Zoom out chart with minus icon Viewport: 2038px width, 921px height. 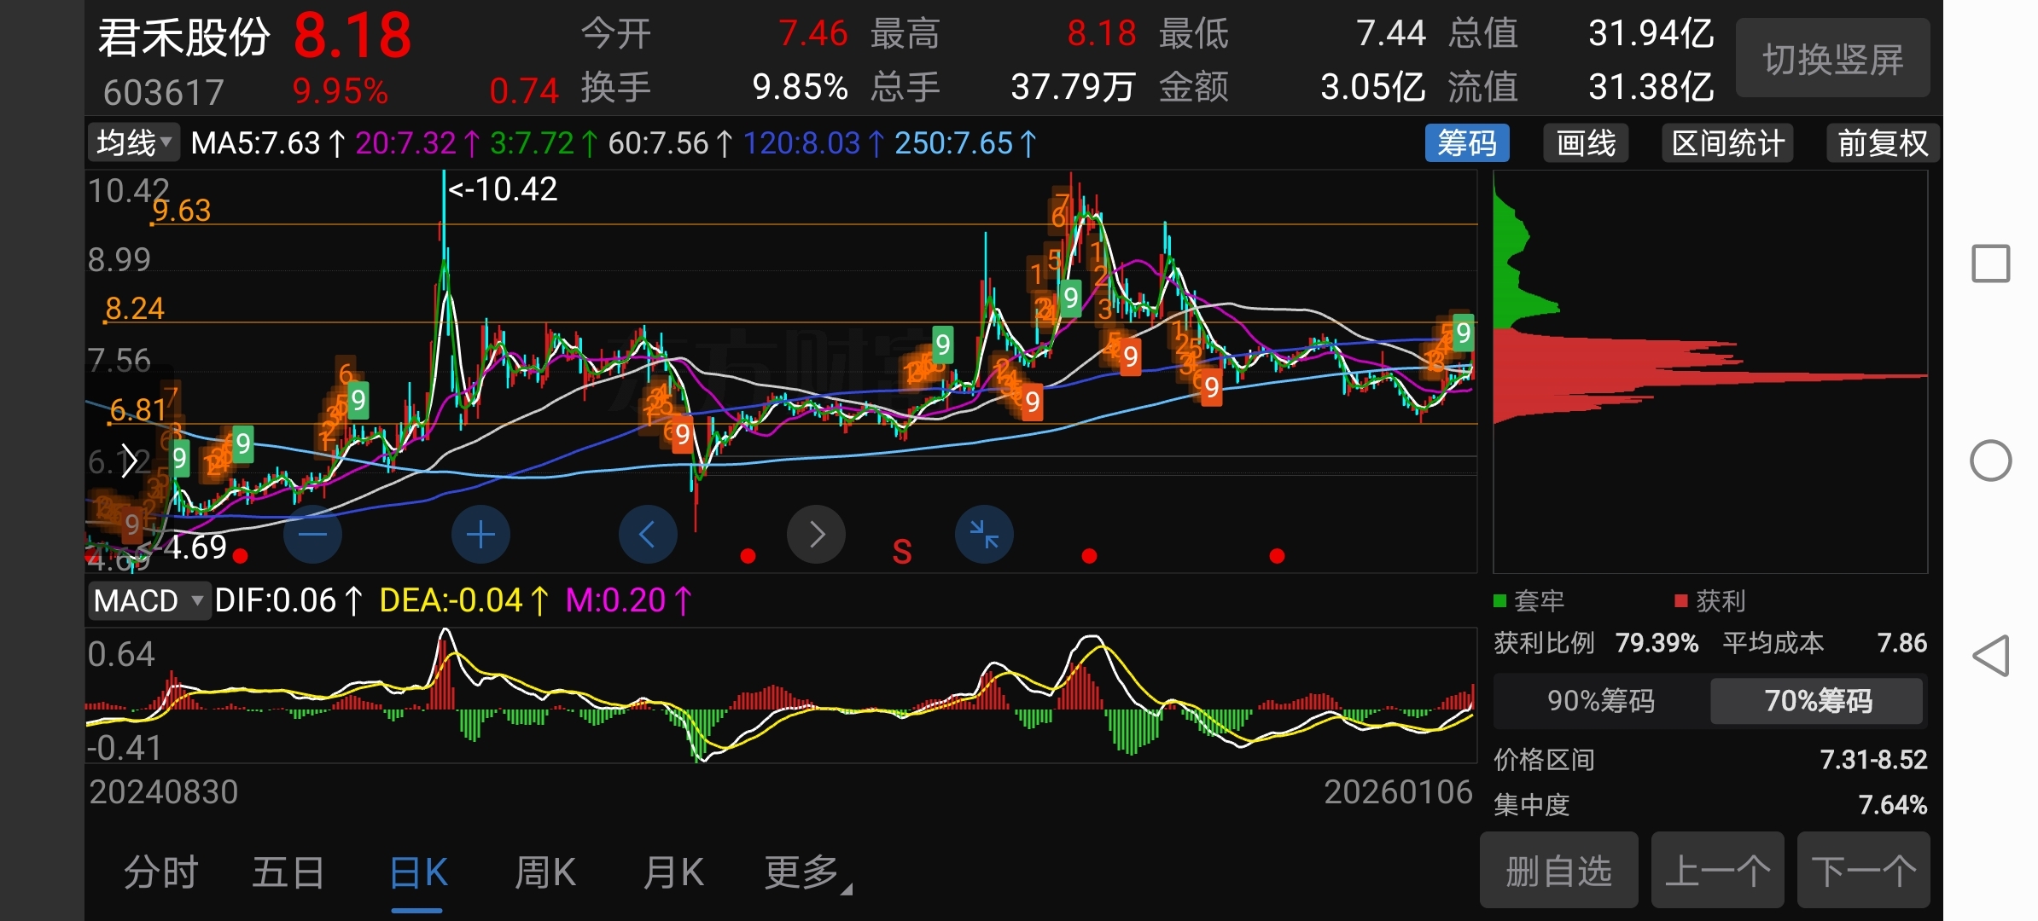[312, 535]
